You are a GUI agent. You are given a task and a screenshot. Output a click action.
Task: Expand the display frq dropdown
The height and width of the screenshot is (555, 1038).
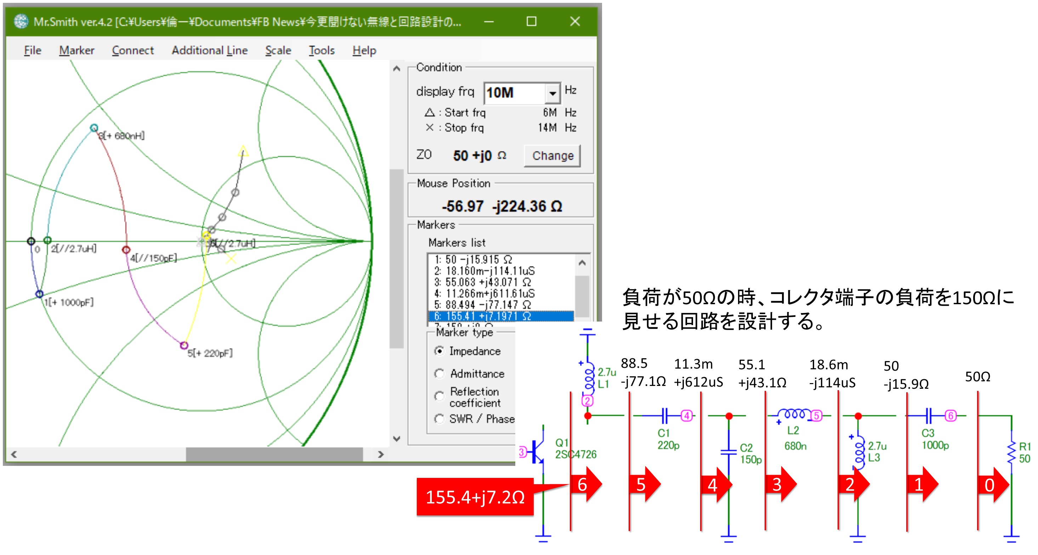coord(553,93)
